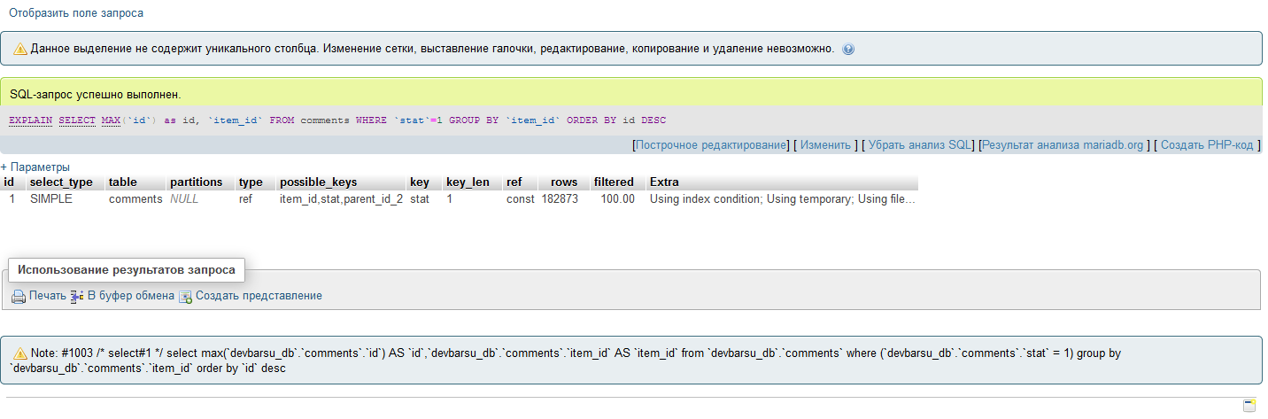The width and height of the screenshot is (1268, 419).
Task: Open Результат анализа mariadb.org link
Action: tap(1063, 144)
